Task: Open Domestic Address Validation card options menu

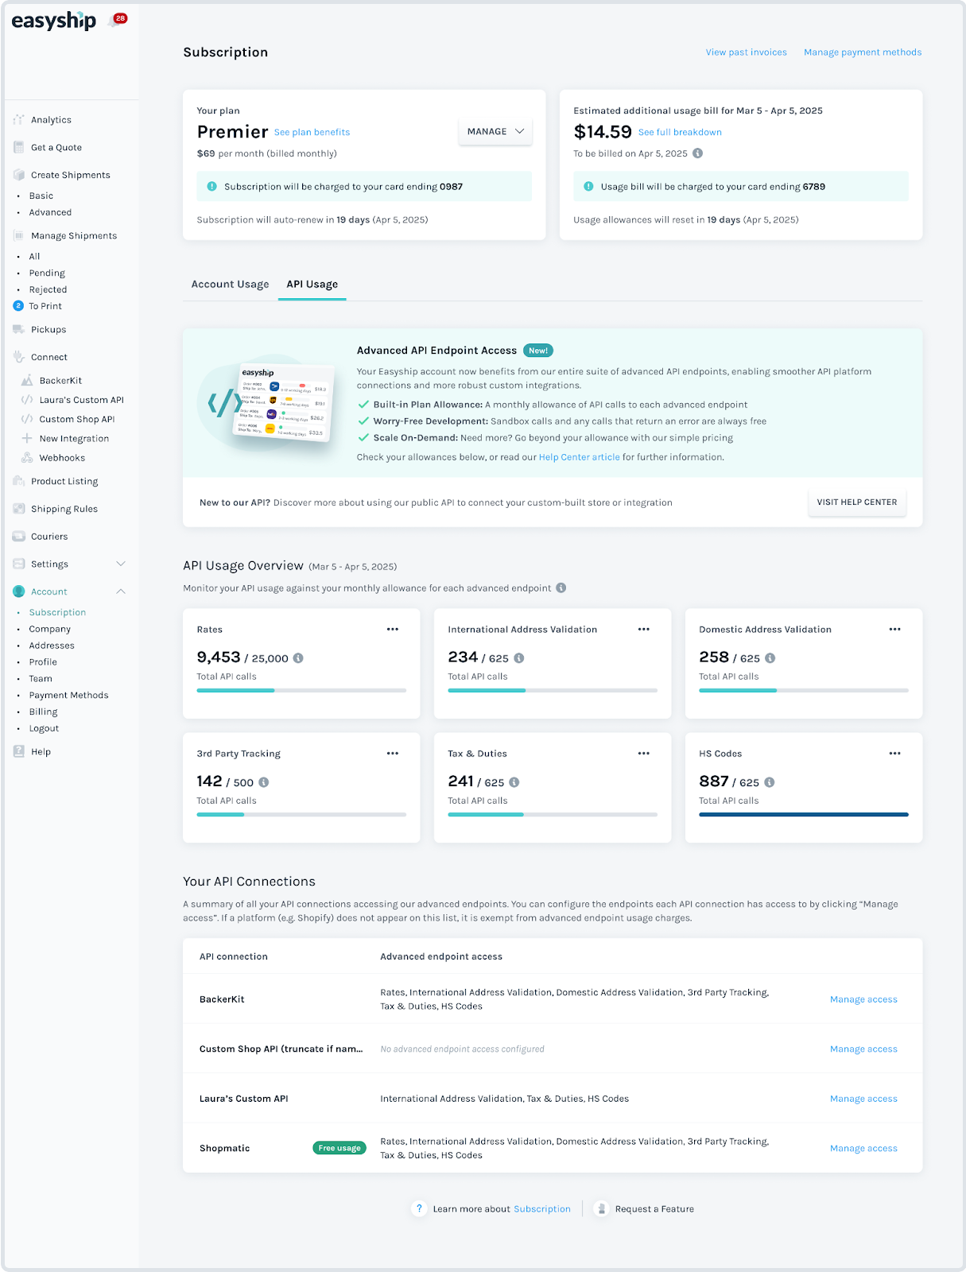Action: (895, 630)
